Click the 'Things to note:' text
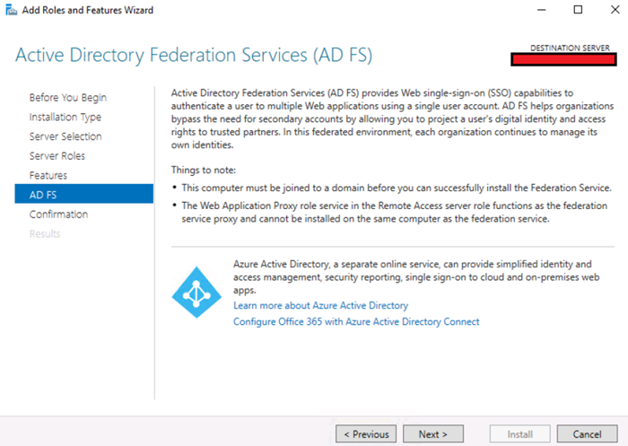 [204, 170]
